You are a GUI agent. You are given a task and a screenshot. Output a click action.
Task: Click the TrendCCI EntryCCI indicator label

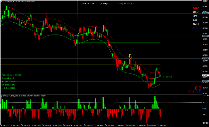point(23,96)
